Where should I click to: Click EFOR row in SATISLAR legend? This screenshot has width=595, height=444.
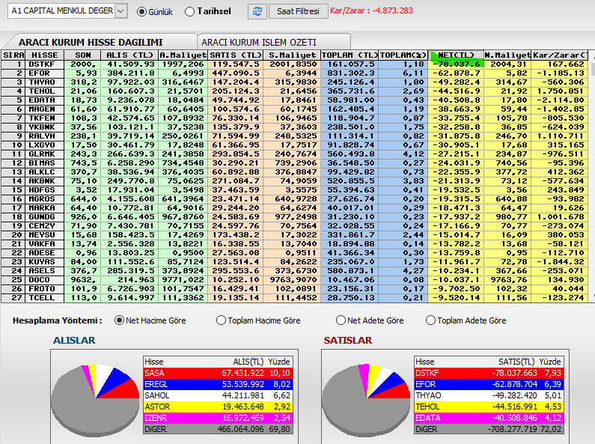[x=489, y=384]
